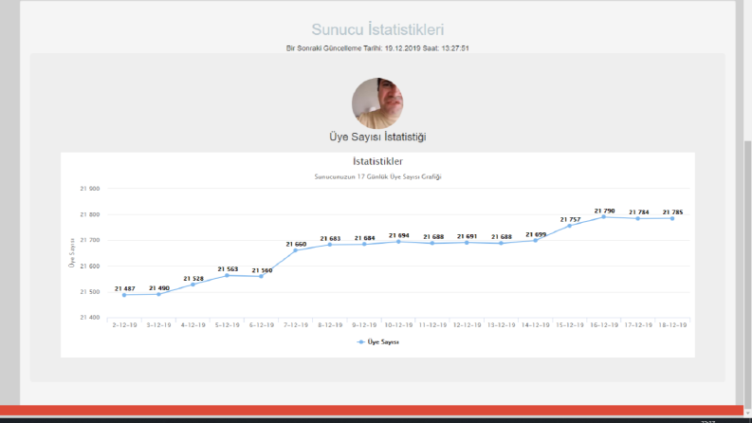752x423 pixels.
Task: Select the 21 790 data point
Action: (x=604, y=217)
